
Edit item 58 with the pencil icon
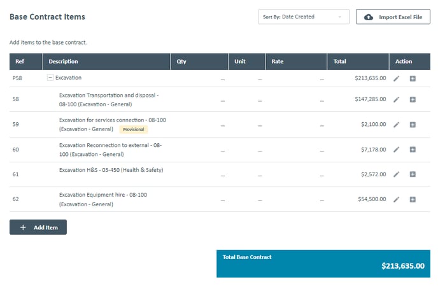coord(396,99)
